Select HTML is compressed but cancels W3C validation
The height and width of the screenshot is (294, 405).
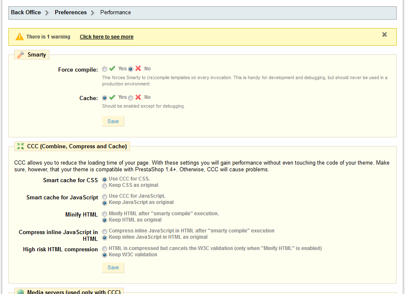pyautogui.click(x=105, y=249)
